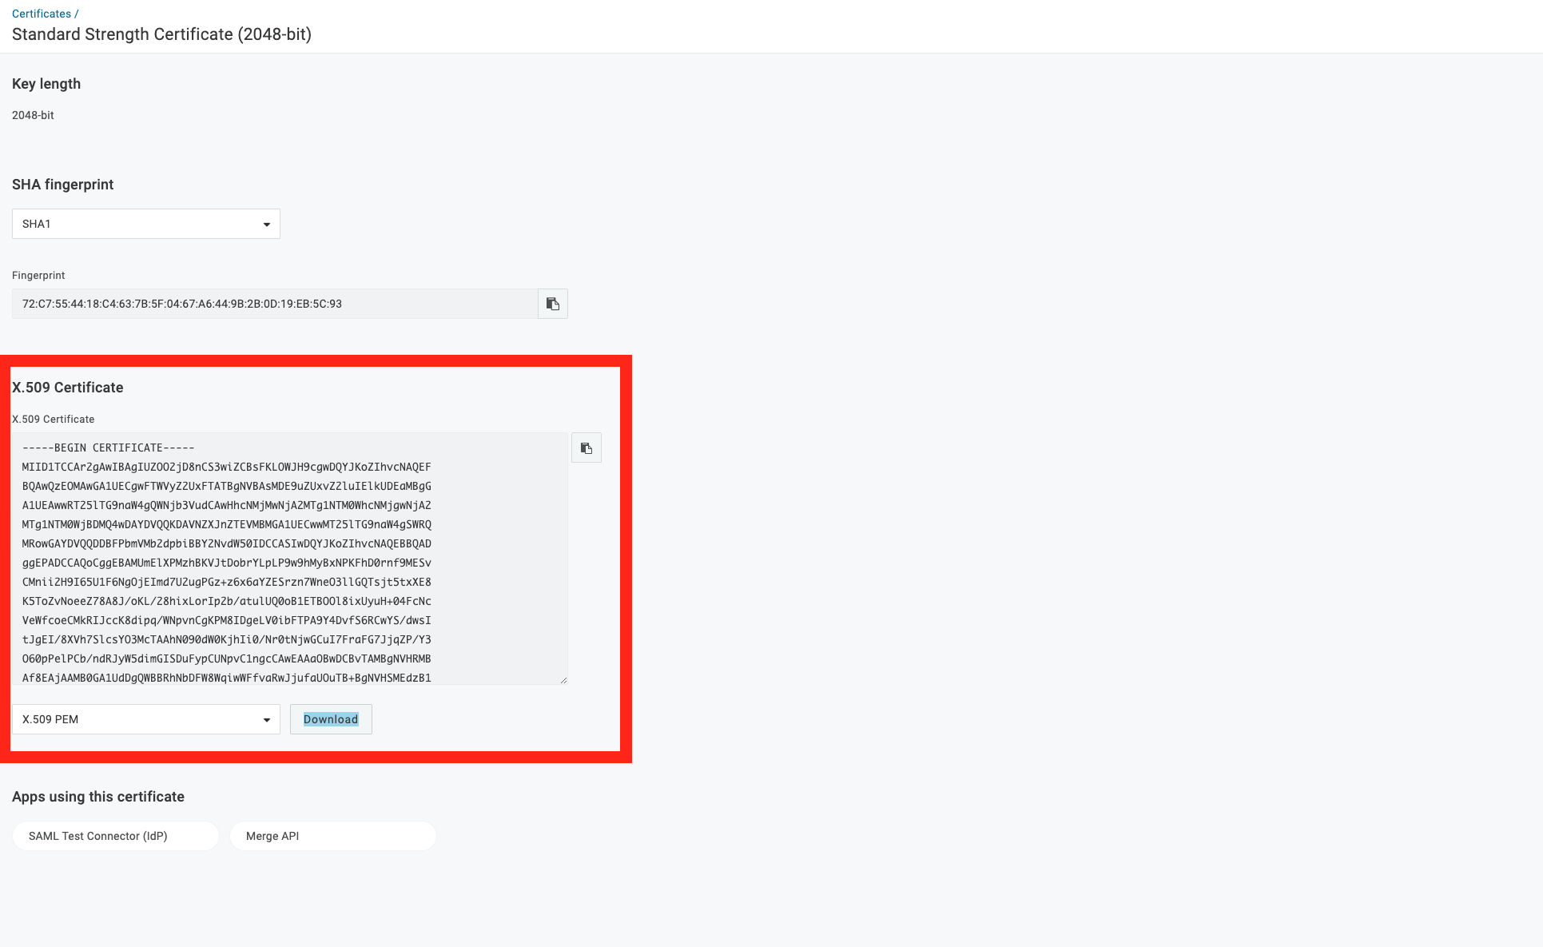
Task: Click the SHA1 dropdown arrow
Action: [267, 225]
